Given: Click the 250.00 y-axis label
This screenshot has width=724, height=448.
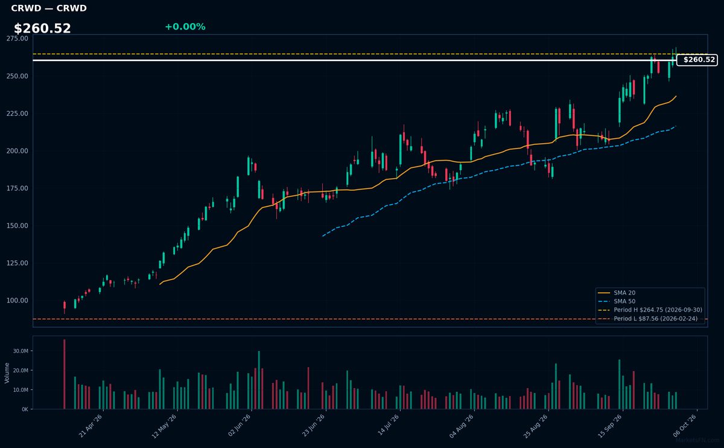Looking at the screenshot, I should [x=17, y=76].
